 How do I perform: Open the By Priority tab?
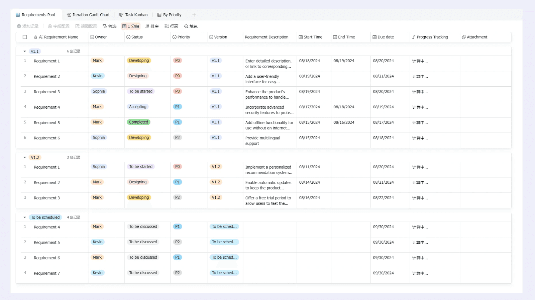[169, 15]
